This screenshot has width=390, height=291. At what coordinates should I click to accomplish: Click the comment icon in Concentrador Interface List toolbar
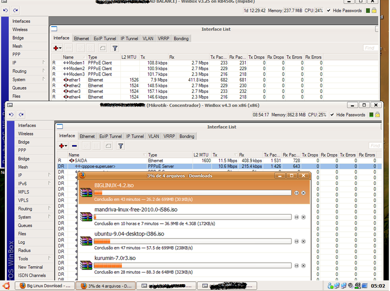click(x=108, y=146)
